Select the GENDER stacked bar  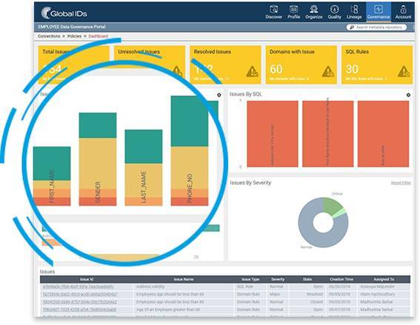coord(98,159)
